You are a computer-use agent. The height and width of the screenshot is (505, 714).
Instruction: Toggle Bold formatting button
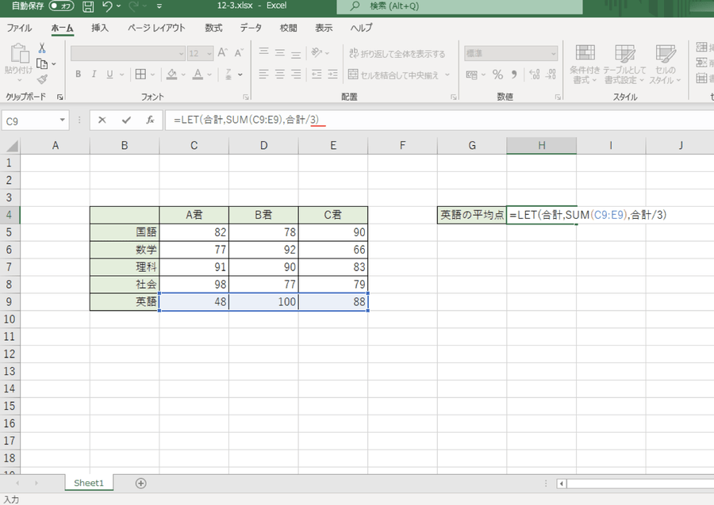78,75
